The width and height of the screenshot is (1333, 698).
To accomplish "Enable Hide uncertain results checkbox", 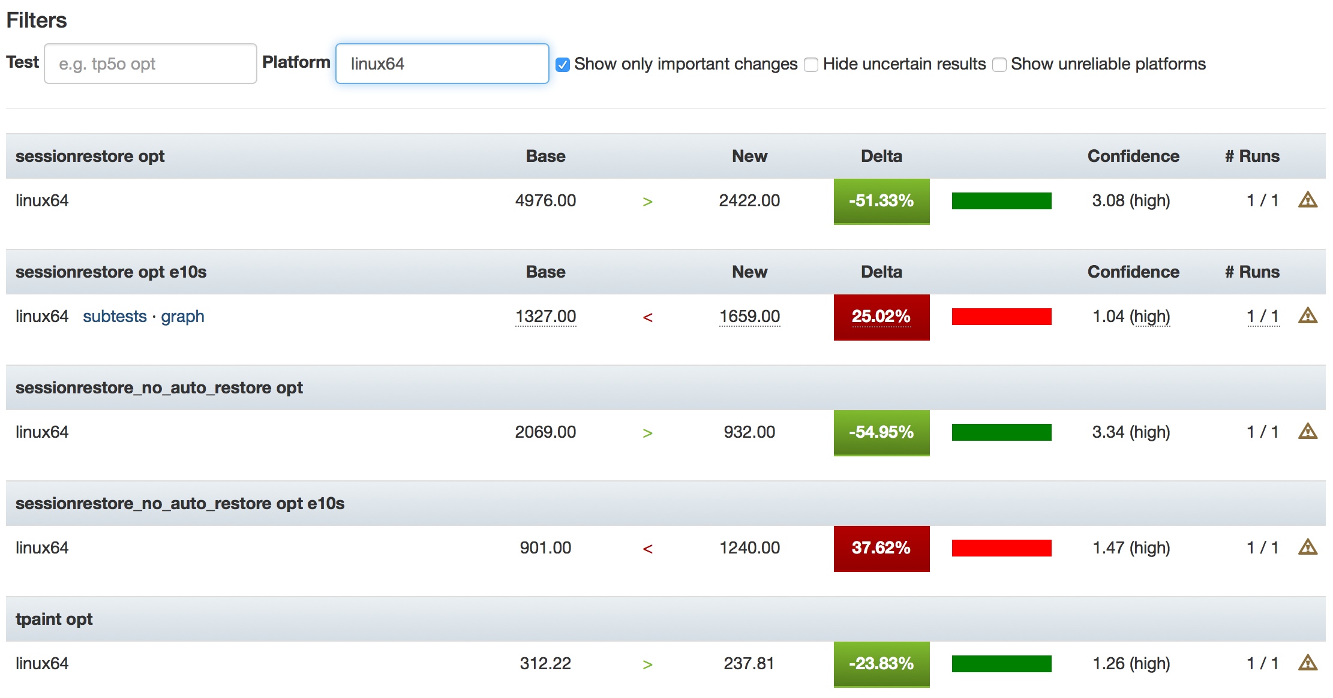I will point(811,65).
